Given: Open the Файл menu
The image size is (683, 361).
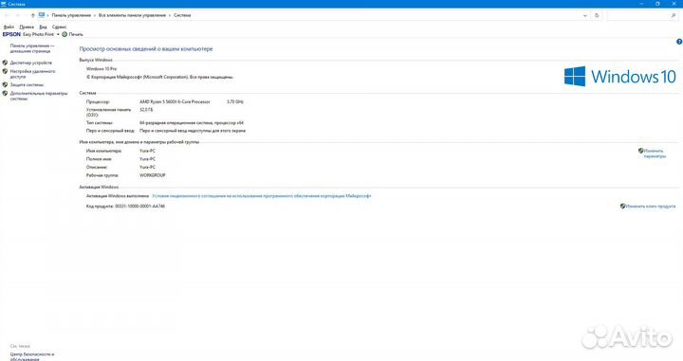Looking at the screenshot, I should pos(9,27).
